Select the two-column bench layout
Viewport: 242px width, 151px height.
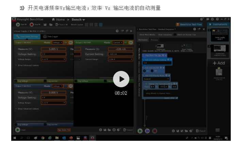[x=91, y=25]
